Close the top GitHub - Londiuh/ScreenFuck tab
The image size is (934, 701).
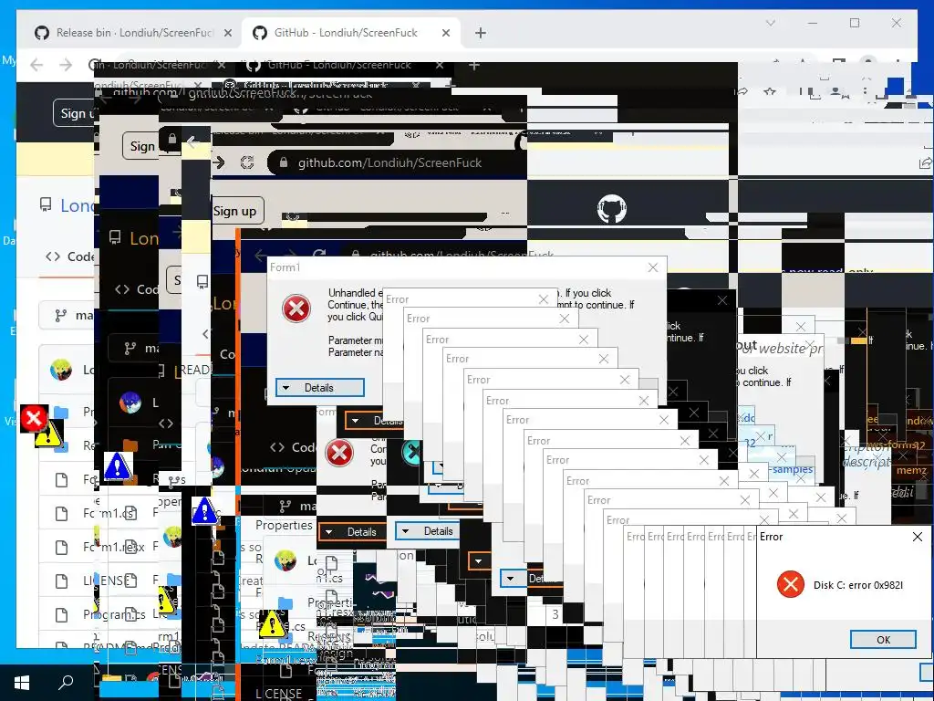coord(445,34)
